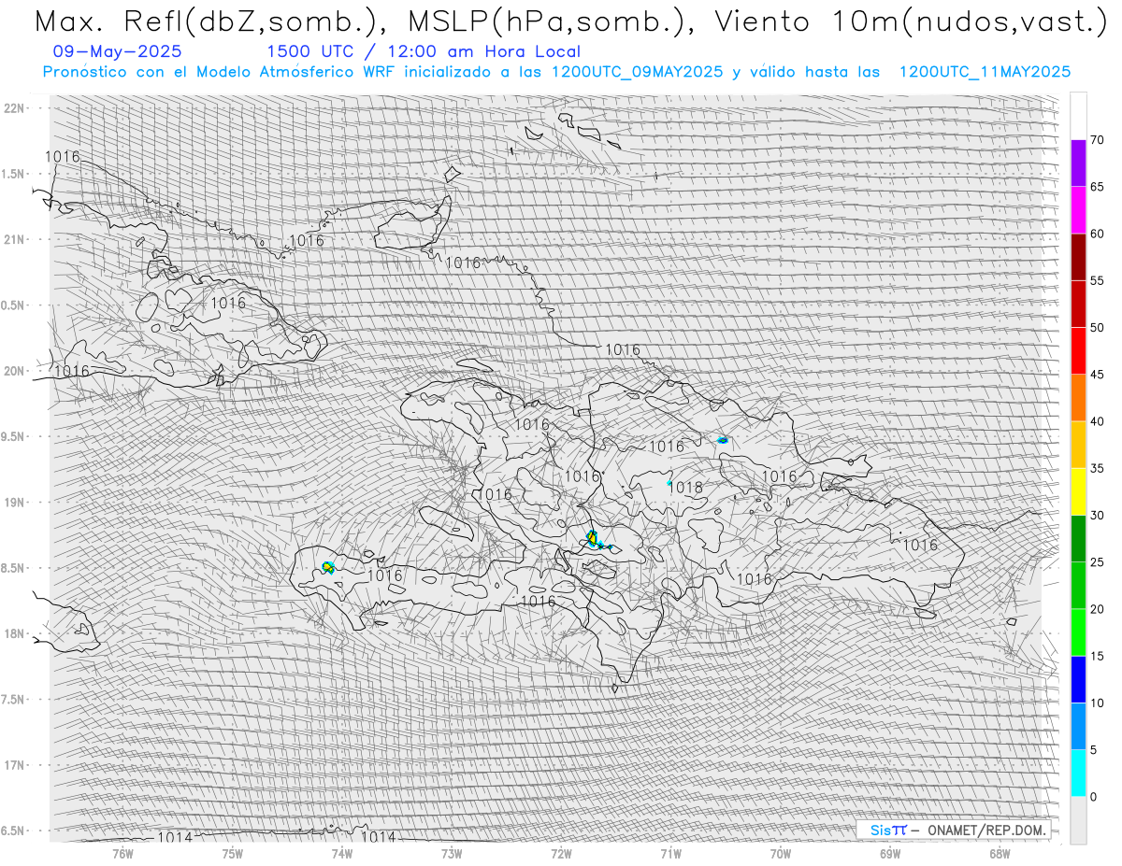Click the cyan 0–5 dBZ legend swatch
The image size is (1122, 866).
pos(1078,774)
